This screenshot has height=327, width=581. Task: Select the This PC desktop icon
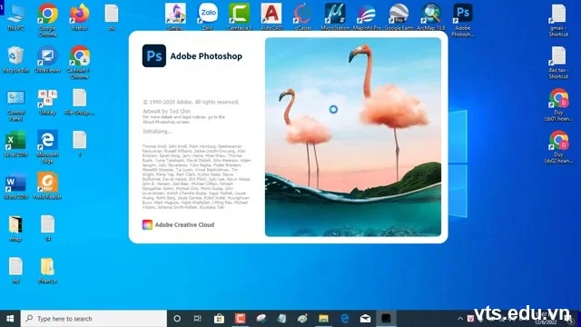click(x=15, y=17)
